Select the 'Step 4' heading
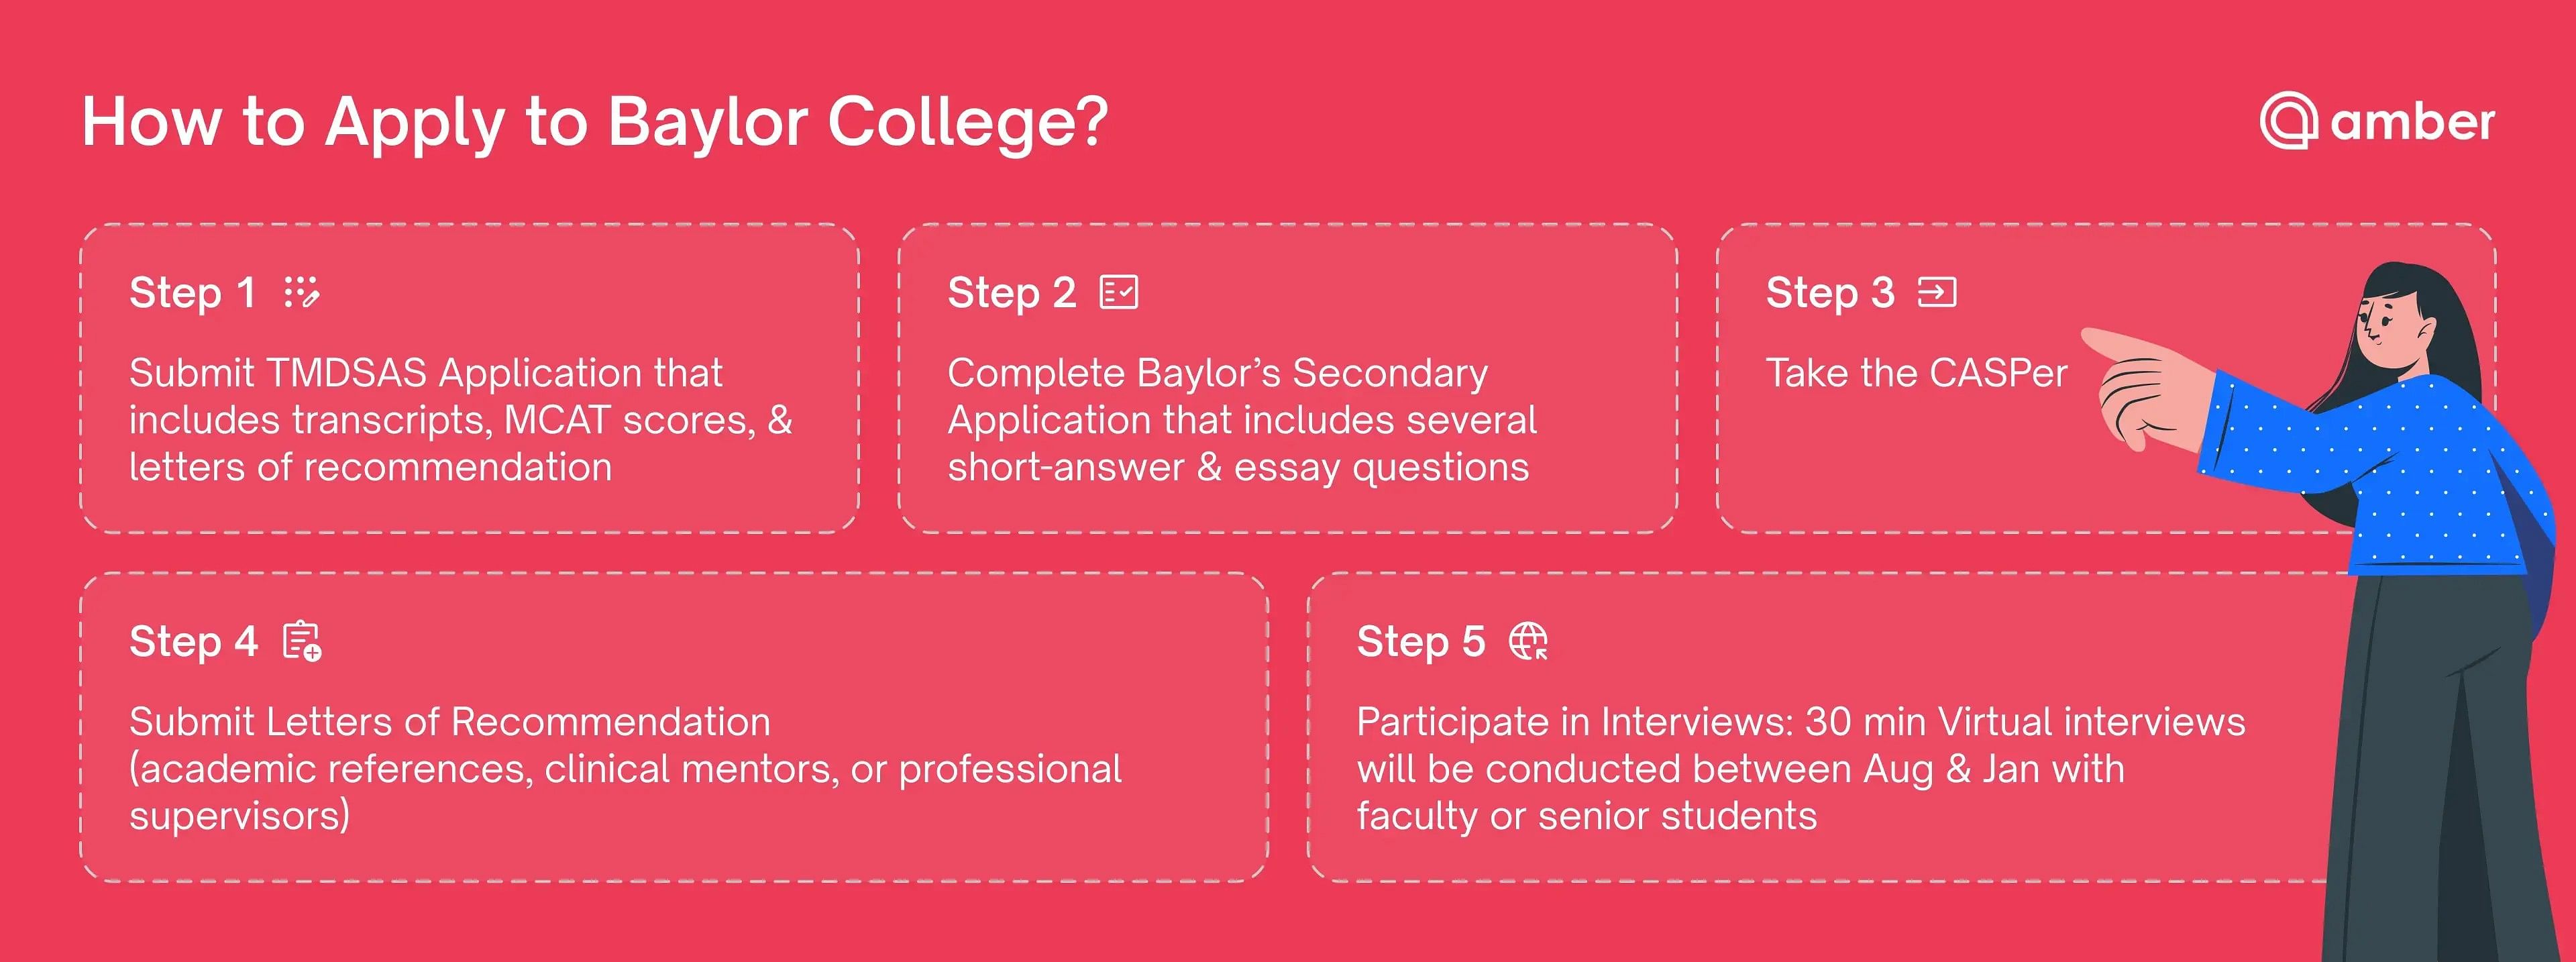2576x962 pixels. click(x=194, y=642)
